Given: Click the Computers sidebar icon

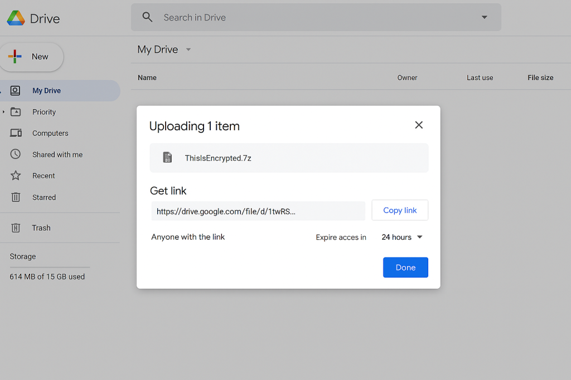Looking at the screenshot, I should click(16, 133).
